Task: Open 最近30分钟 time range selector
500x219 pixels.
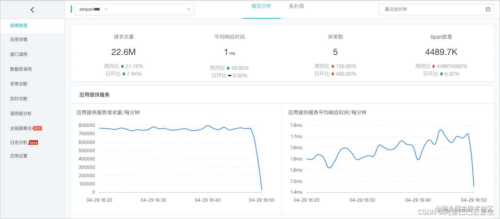Action: 436,9
